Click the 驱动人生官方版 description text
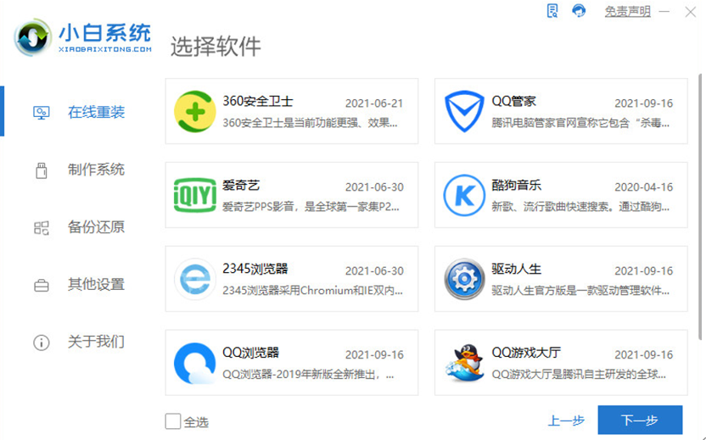The height and width of the screenshot is (440, 706). 580,291
